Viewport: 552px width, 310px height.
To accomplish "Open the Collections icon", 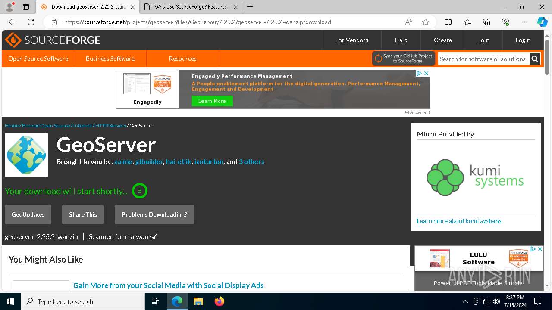I will pyautogui.click(x=486, y=22).
